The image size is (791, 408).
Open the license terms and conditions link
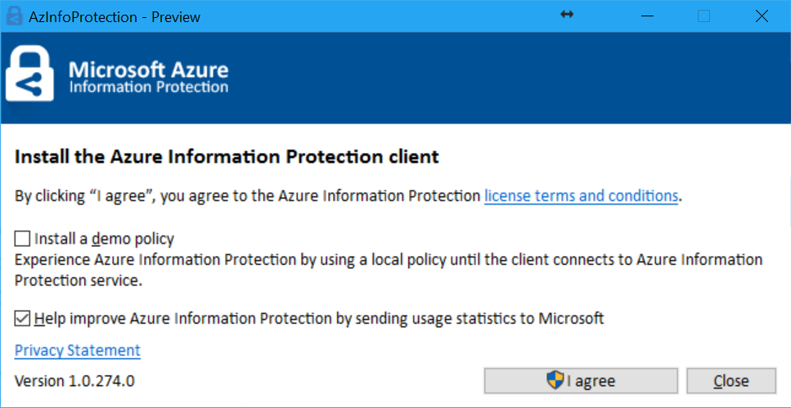[x=581, y=195]
